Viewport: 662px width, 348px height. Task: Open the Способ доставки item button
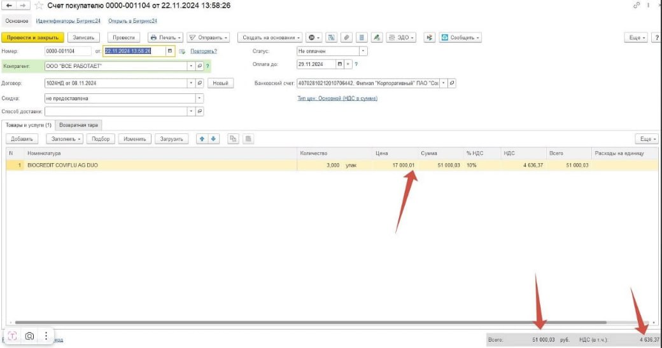(x=200, y=111)
